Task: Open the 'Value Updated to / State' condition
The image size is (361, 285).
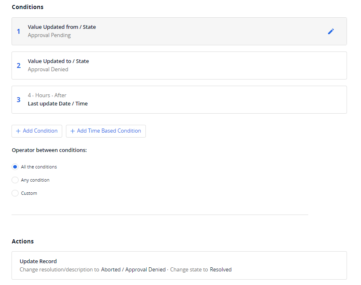Action: coord(58,61)
